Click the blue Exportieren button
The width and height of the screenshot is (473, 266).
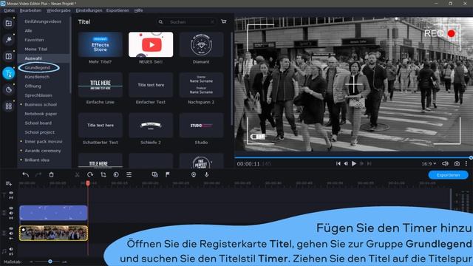click(x=449, y=175)
